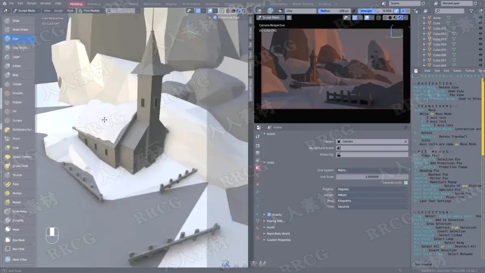Pick the Clay Strips brush tool

click(19, 48)
